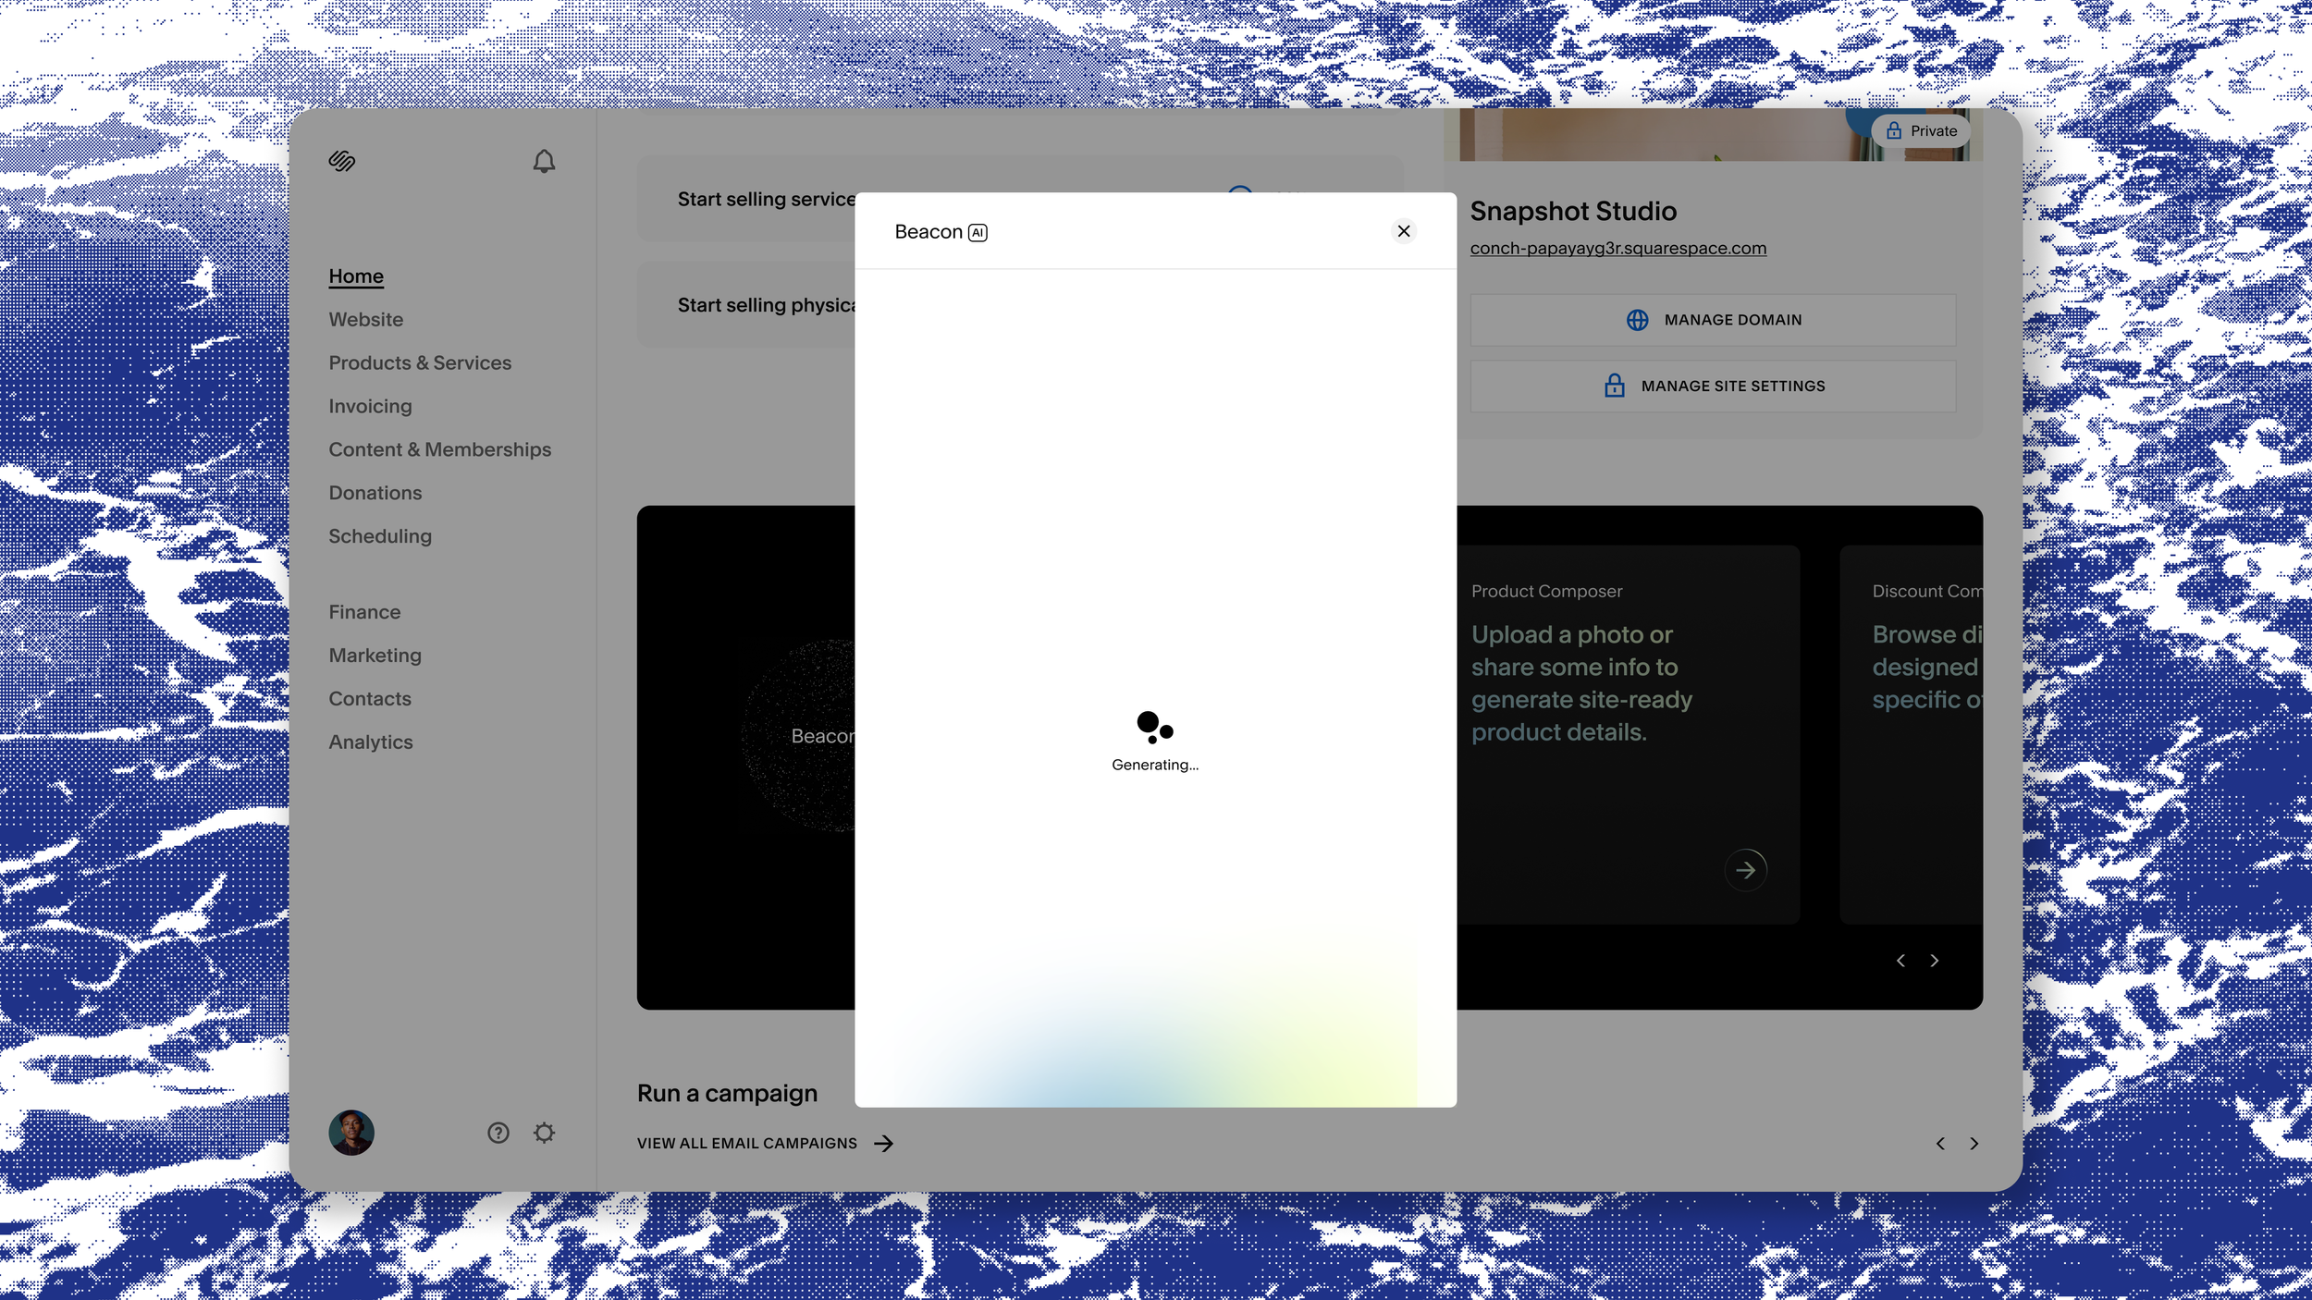Click the Manage Site Settings button
Viewport: 2312px width, 1300px height.
click(x=1713, y=386)
